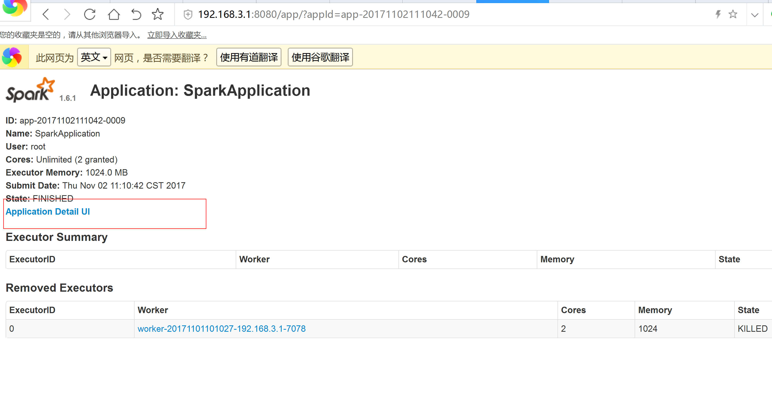Open the 英文 language dropdown
This screenshot has height=394, width=772.
click(94, 57)
